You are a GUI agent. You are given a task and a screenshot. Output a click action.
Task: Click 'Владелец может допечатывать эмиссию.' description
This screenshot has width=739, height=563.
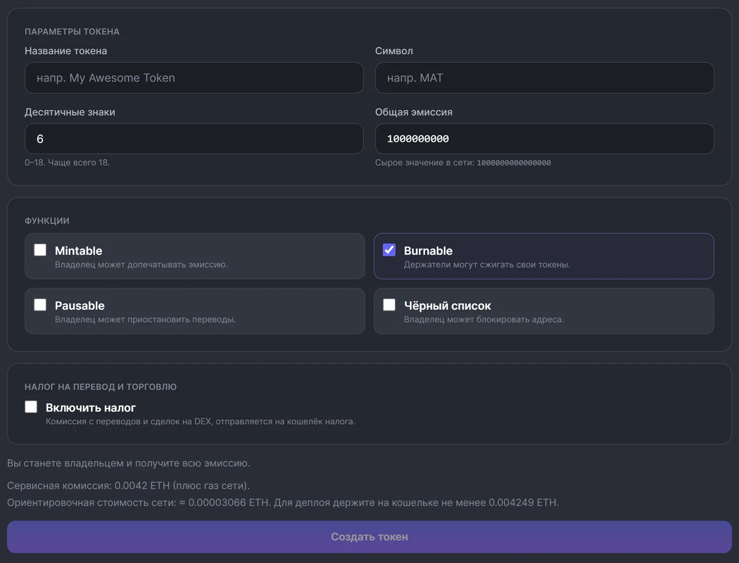point(141,264)
